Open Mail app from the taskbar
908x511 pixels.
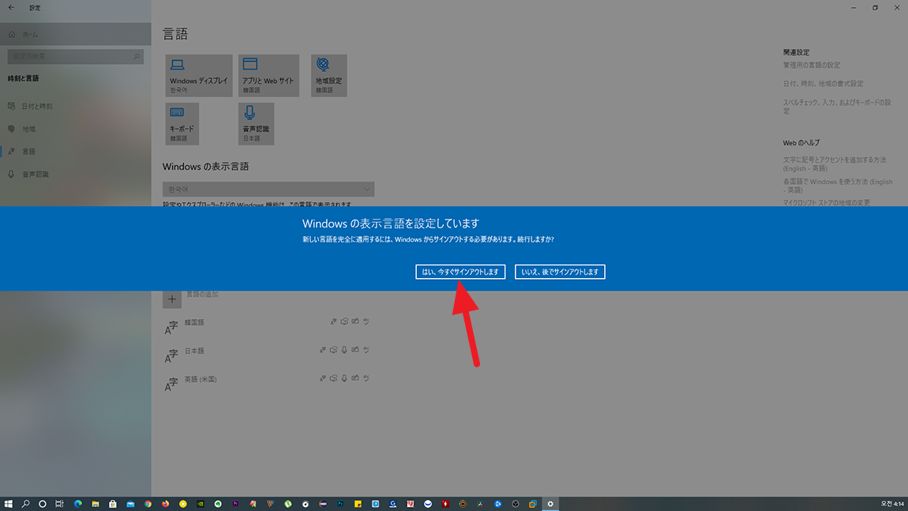pyautogui.click(x=130, y=504)
